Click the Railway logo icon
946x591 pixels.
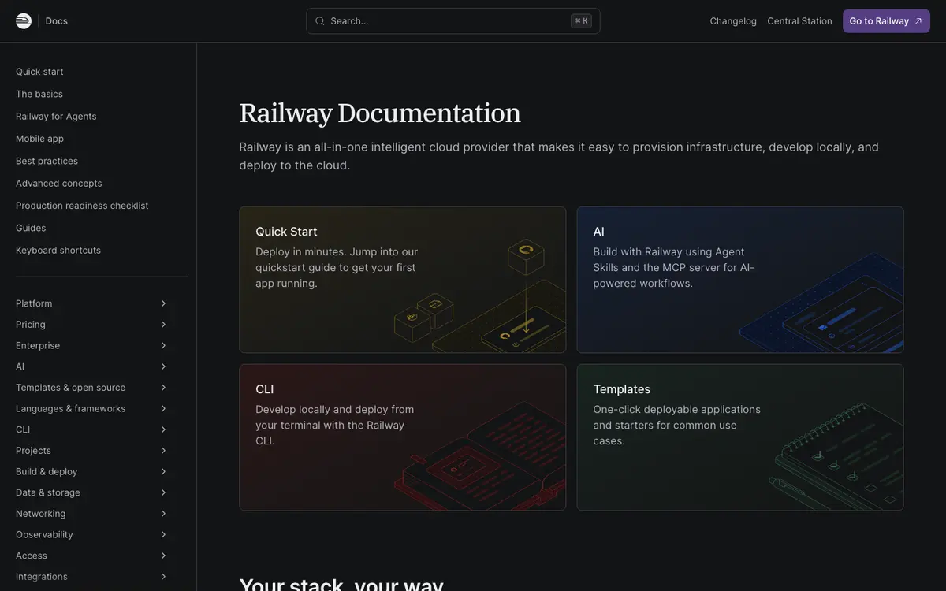pyautogui.click(x=24, y=21)
